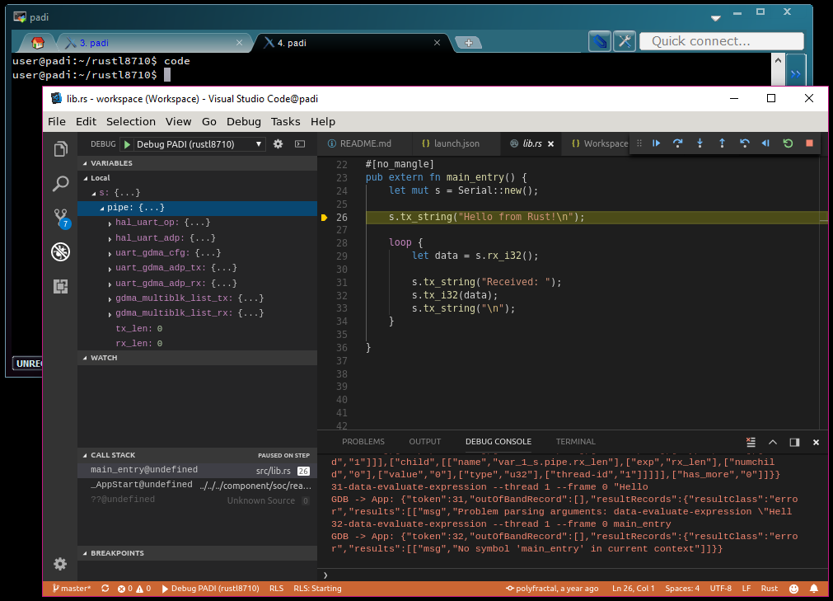This screenshot has height=601, width=833.
Task: Continue debugging from the debug toolbar
Action: (x=656, y=143)
